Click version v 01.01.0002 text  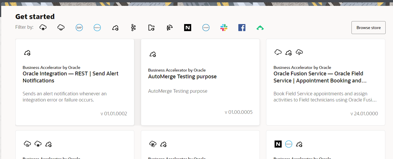(x=114, y=114)
